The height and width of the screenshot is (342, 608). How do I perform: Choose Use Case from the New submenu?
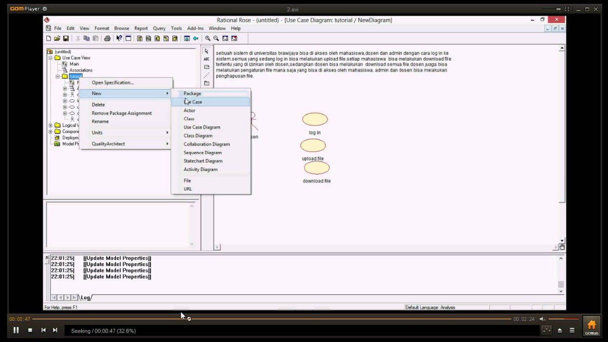point(210,102)
